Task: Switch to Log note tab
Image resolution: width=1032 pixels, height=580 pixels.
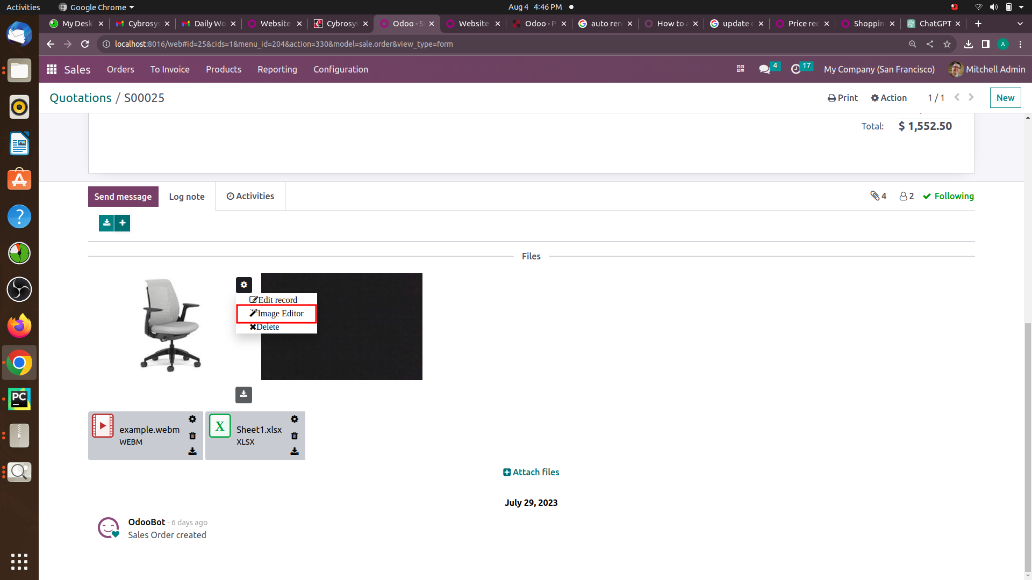Action: [187, 197]
